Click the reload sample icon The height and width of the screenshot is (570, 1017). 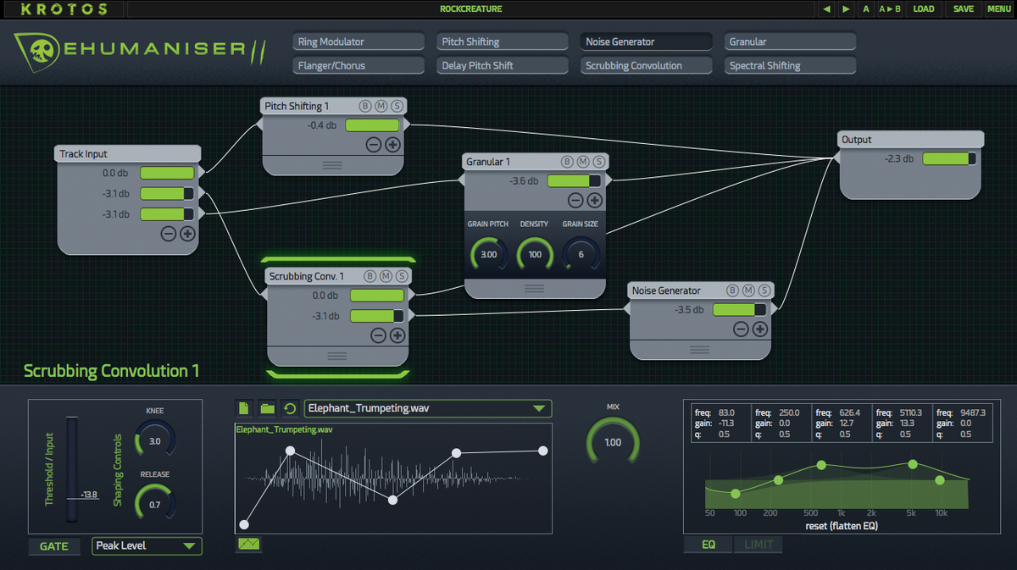coord(290,408)
